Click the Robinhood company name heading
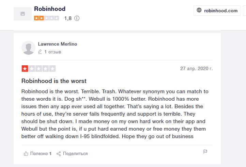The height and width of the screenshot is (167, 246). (50, 9)
